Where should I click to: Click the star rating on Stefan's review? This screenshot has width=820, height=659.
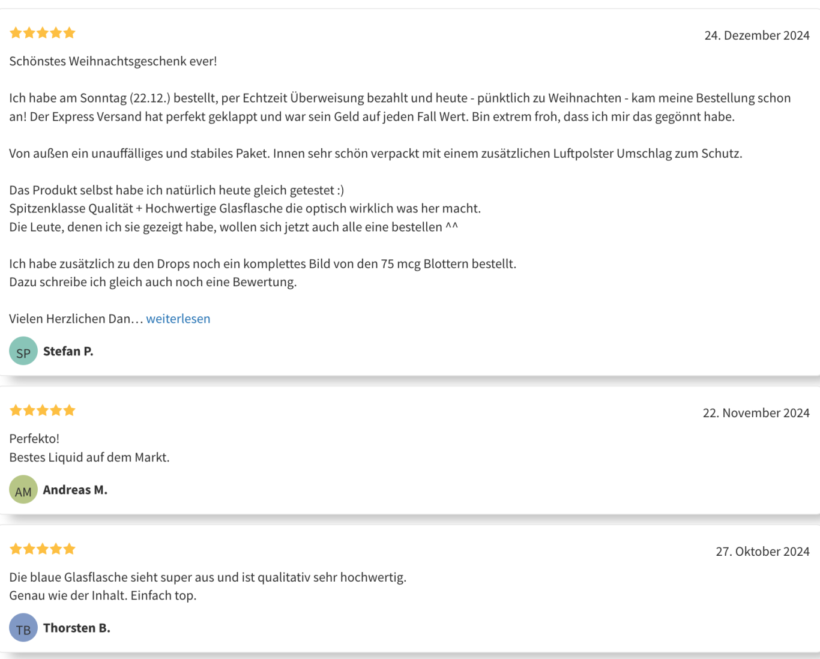coord(43,33)
